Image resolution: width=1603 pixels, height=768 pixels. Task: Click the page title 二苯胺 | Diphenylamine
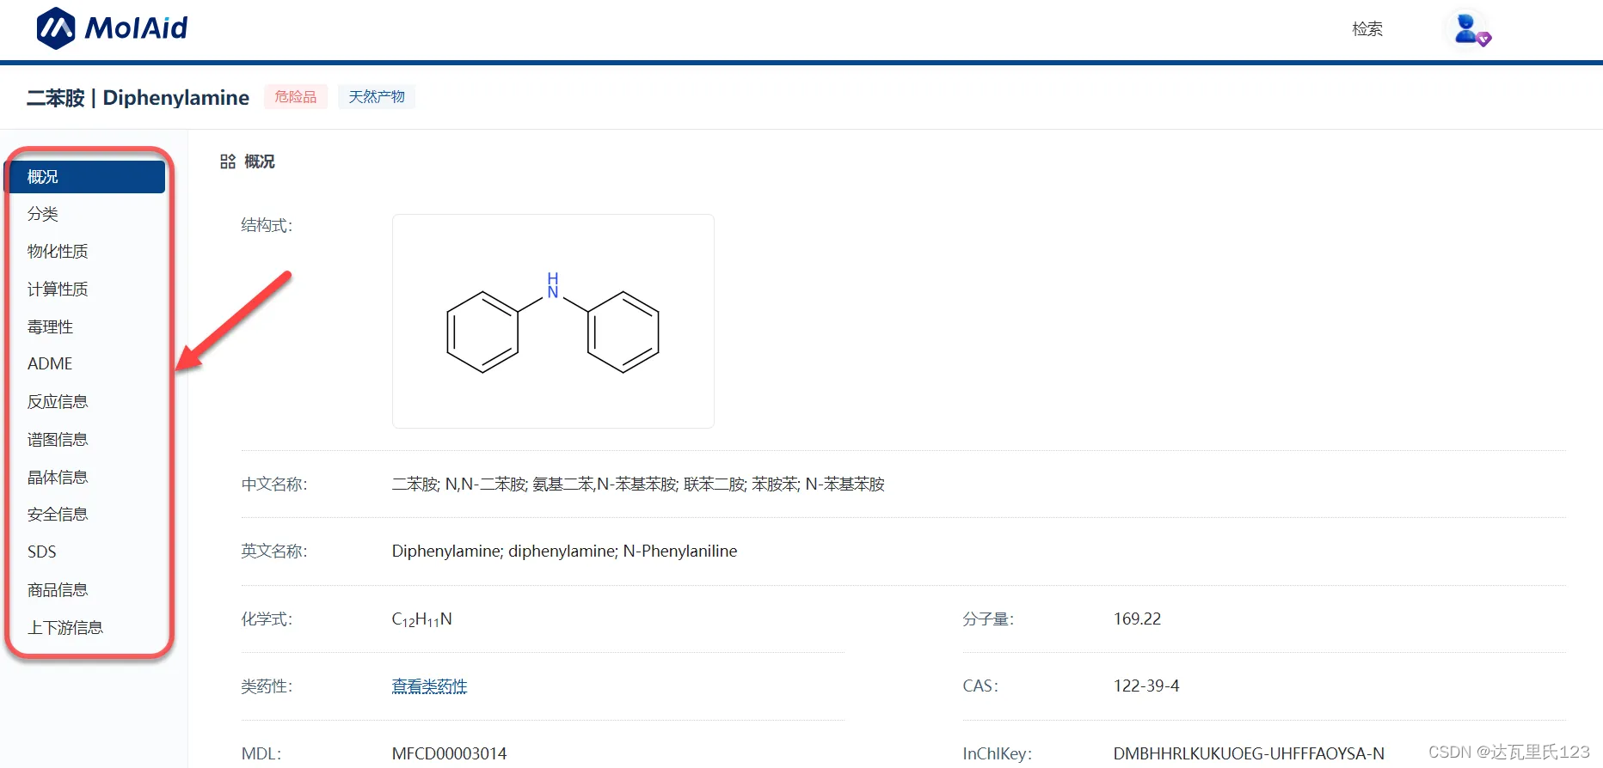point(138,98)
